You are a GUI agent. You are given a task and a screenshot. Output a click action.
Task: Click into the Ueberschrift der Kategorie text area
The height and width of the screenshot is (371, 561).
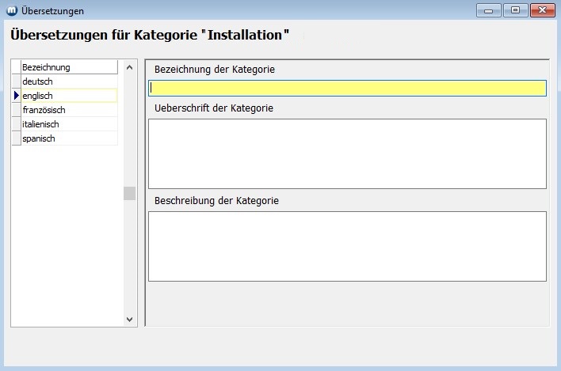347,153
